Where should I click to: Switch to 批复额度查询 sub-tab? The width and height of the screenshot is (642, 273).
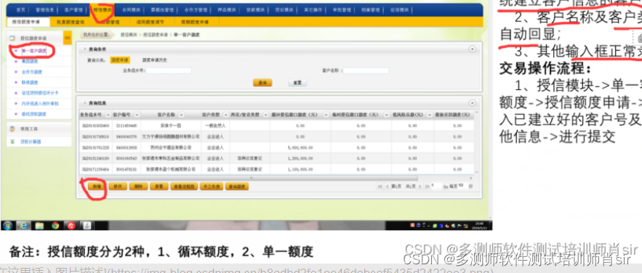pos(71,22)
